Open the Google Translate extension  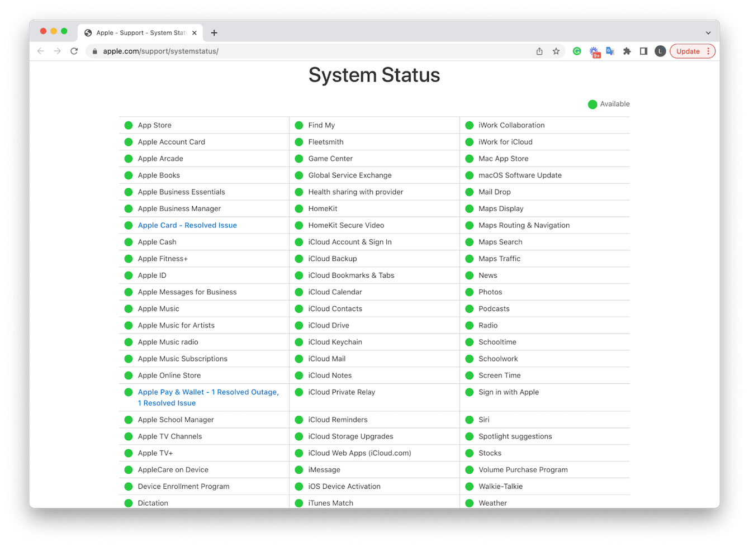pos(610,51)
